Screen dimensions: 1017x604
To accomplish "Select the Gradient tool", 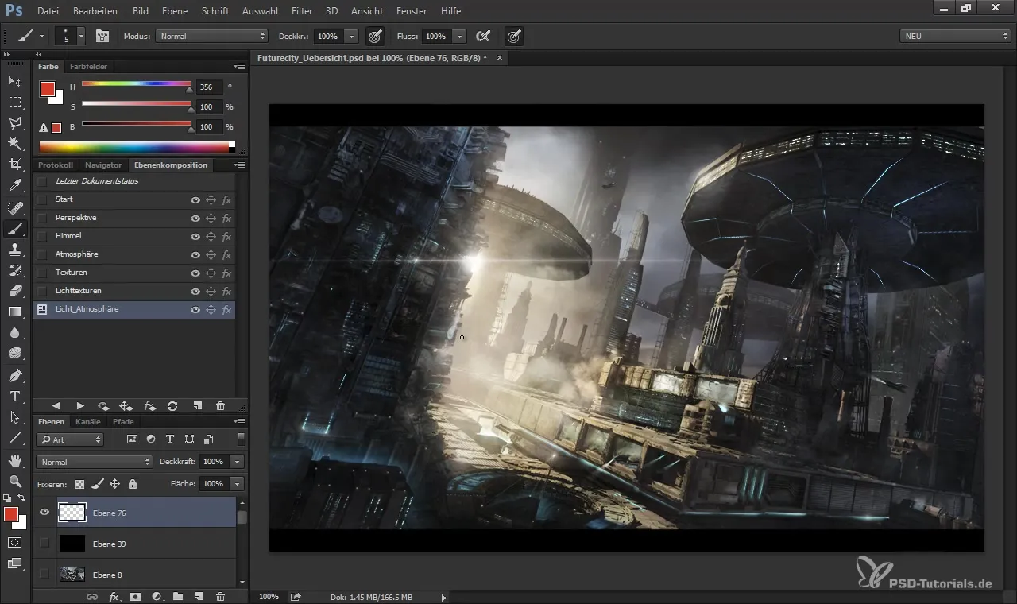I will [x=15, y=312].
